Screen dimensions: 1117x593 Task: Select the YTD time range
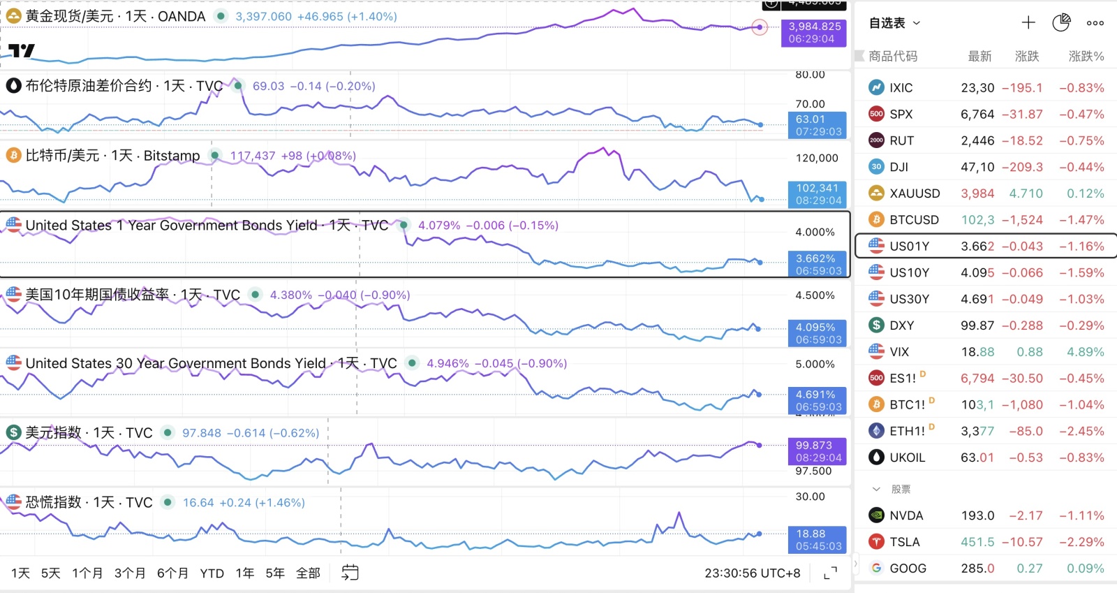click(x=212, y=573)
